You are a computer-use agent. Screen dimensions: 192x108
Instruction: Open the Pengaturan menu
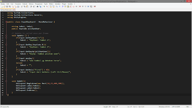click(39, 4)
